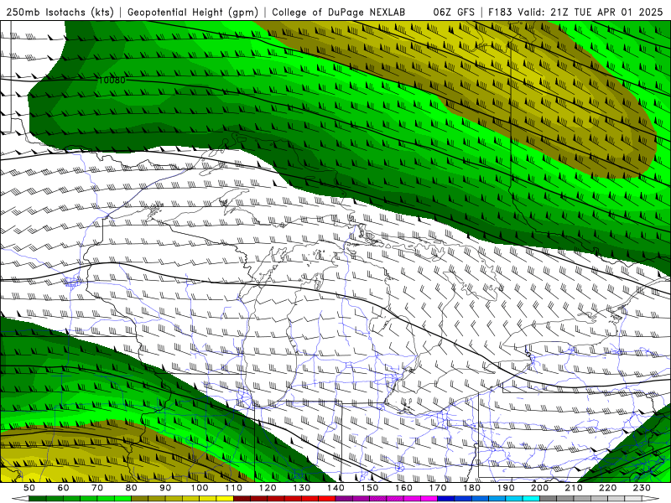The image size is (671, 503).
Task: Click the 70 value on the color scale
Action: (x=97, y=488)
